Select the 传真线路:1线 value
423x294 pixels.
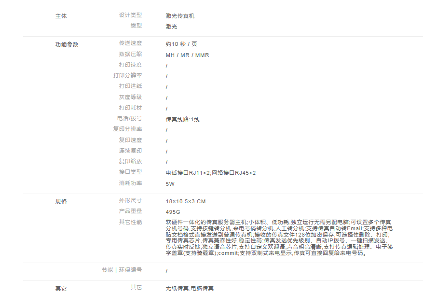click(x=182, y=119)
